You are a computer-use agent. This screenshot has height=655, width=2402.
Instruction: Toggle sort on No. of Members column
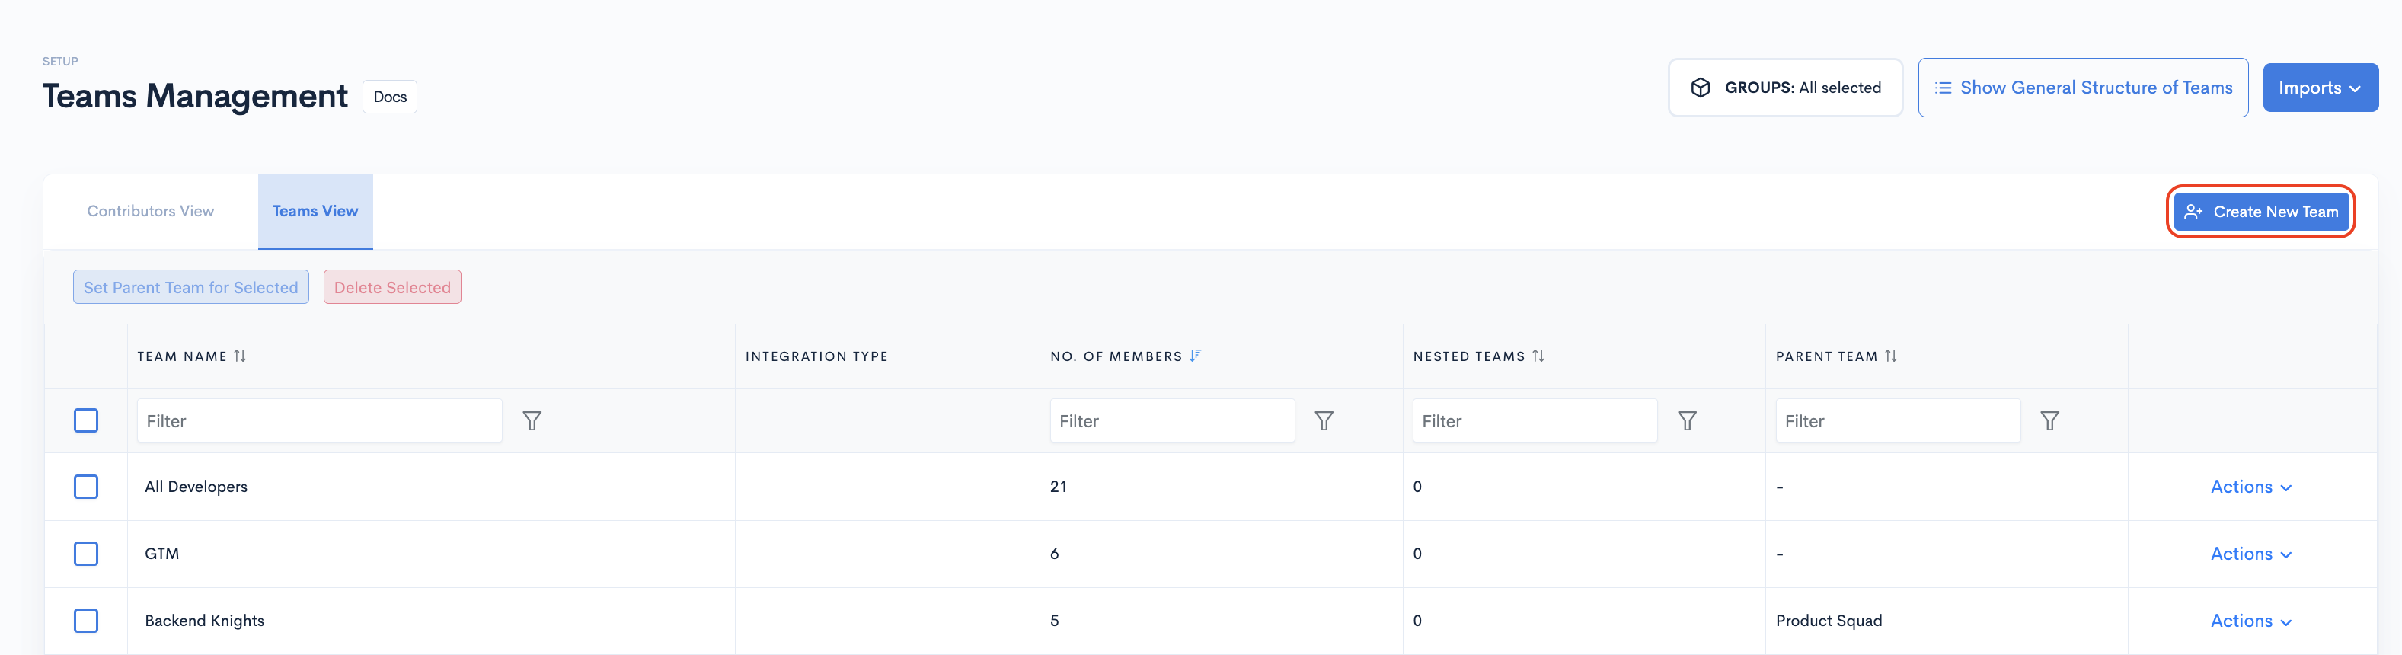coord(1196,356)
